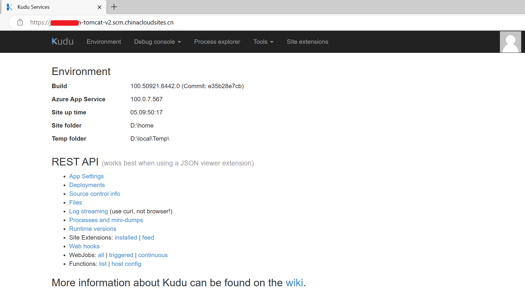525x307 pixels.
Task: Click the Kudu logo in navbar
Action: pyautogui.click(x=62, y=42)
